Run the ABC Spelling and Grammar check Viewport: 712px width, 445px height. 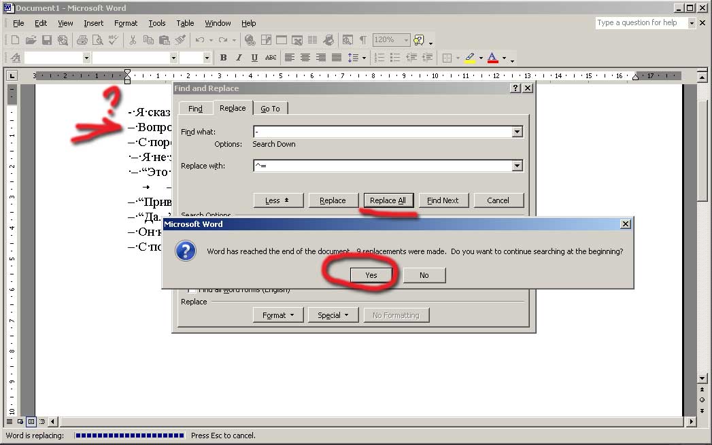pos(113,40)
